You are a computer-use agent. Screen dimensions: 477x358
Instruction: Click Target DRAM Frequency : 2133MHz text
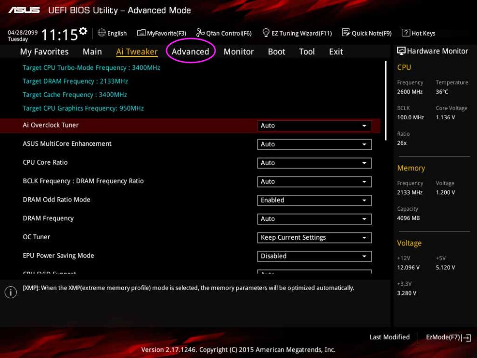[x=75, y=81]
